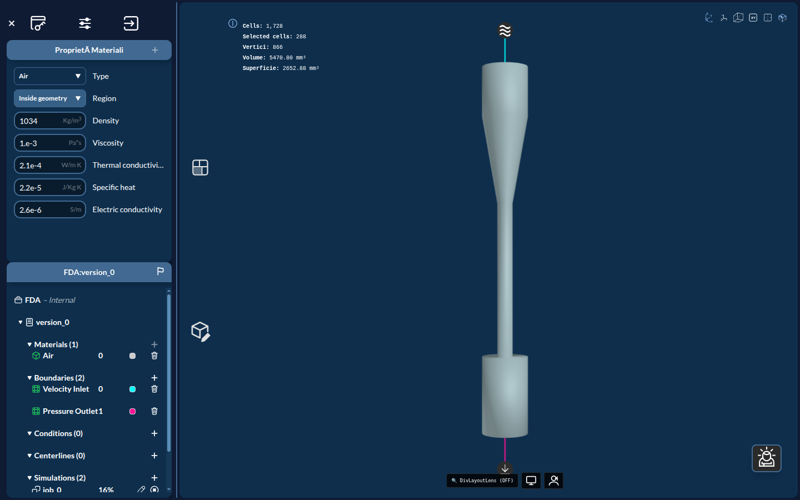
Task: Click the Selected cells: 288 text
Action: (274, 37)
